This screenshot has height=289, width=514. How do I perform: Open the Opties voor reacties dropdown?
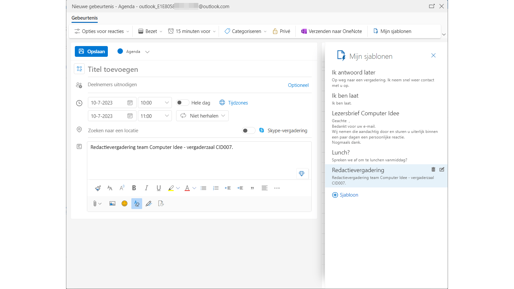point(102,31)
